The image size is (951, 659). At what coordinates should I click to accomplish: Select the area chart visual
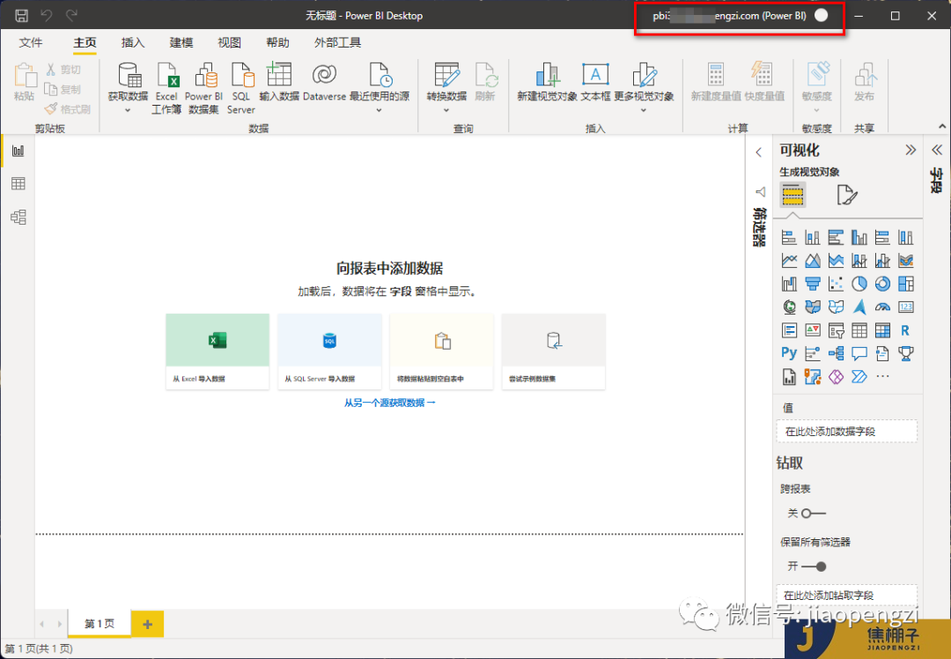[813, 261]
